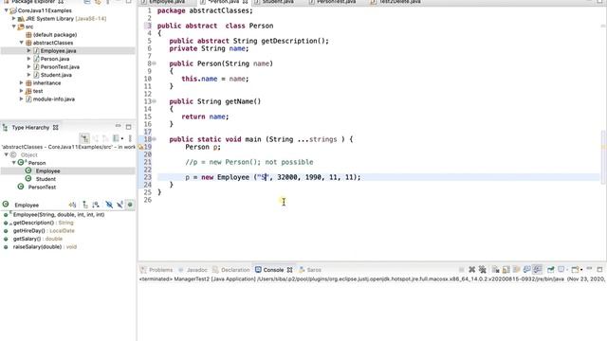Image resolution: width=607 pixels, height=341 pixels.
Task: Expand the test package
Action: [22, 91]
